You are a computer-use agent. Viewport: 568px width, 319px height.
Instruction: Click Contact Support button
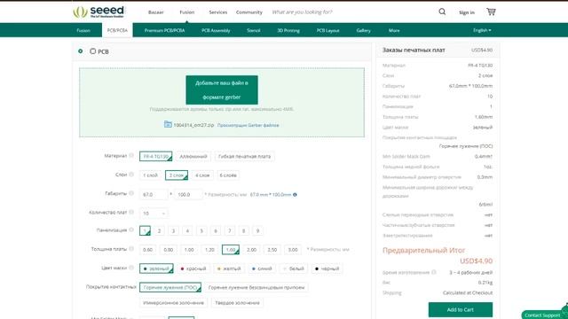tap(542, 315)
